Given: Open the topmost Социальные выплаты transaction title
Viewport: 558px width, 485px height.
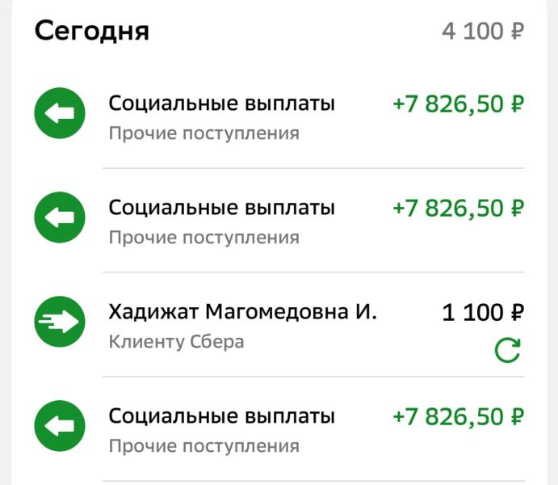Looking at the screenshot, I should [222, 103].
